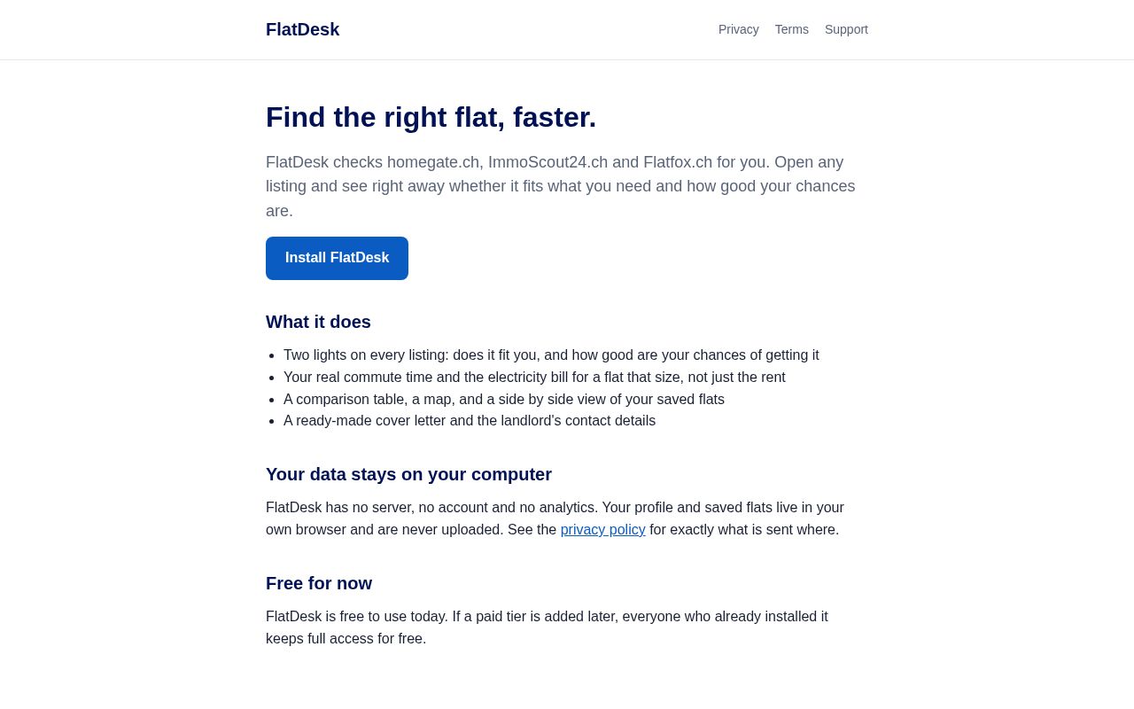1134x709 pixels.
Task: Follow the privacy policy inline link
Action: point(602,530)
